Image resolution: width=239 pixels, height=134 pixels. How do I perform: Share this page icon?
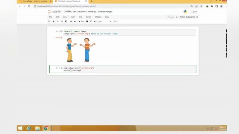[196, 6]
